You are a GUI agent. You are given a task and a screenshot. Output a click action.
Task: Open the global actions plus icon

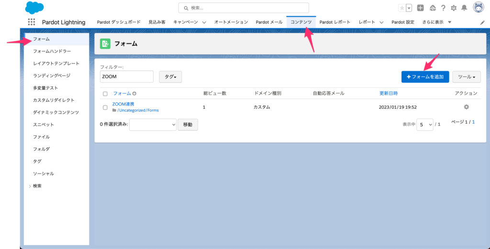(x=420, y=8)
